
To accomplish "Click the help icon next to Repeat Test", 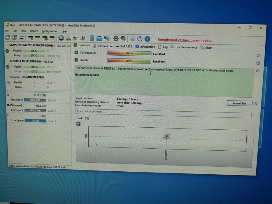I will click(255, 103).
